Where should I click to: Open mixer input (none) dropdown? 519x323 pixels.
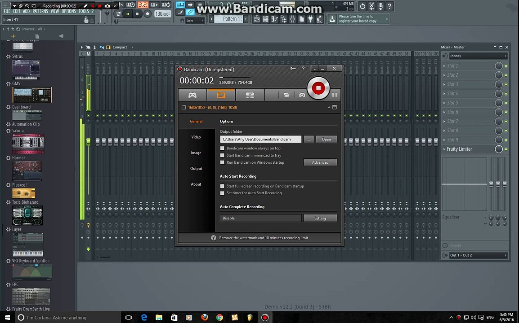coord(478,56)
